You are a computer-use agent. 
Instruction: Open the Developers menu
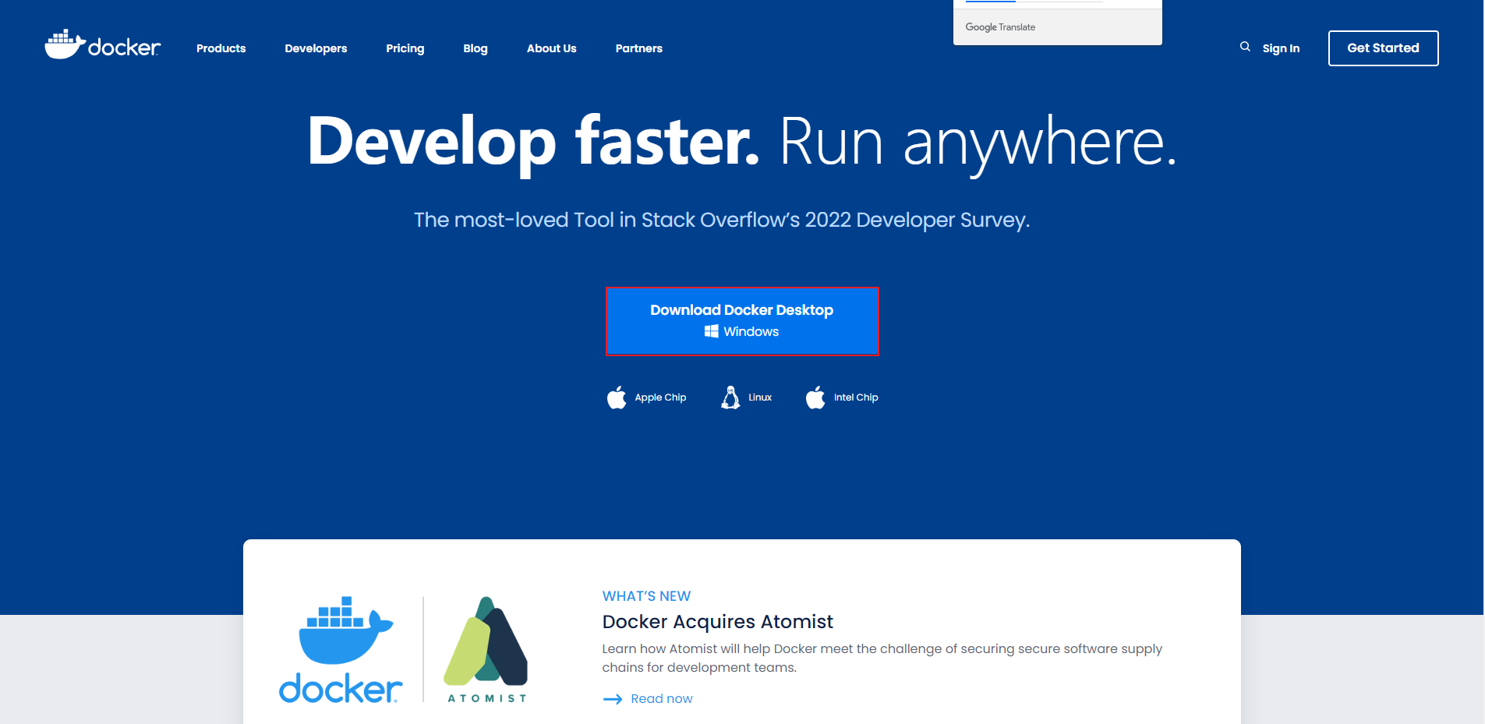(316, 48)
